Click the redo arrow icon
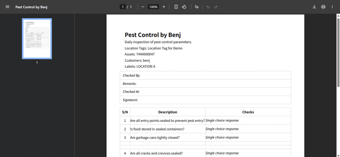 point(216,7)
